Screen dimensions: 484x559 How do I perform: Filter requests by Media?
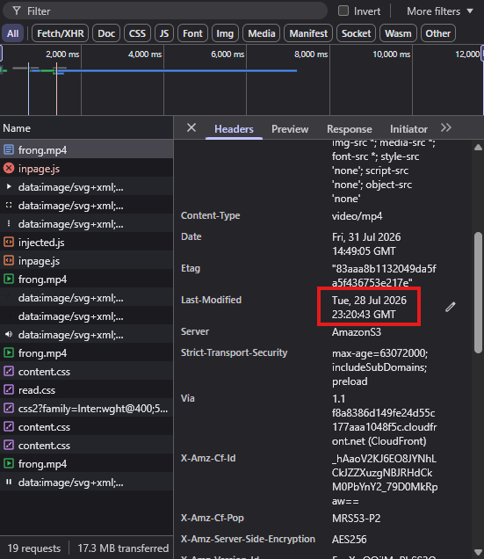261,33
